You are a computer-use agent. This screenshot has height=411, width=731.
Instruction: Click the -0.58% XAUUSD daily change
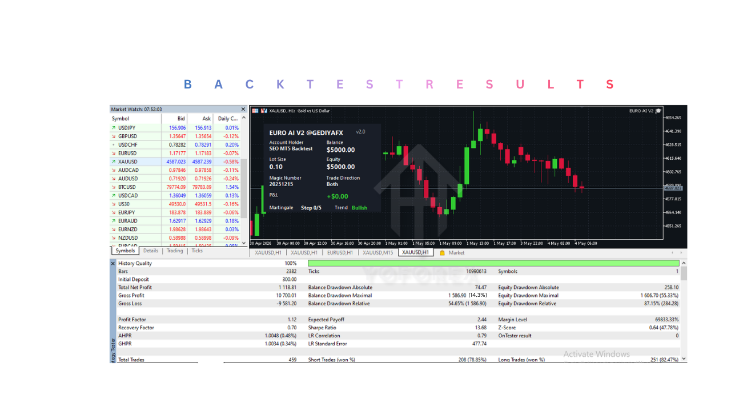231,162
